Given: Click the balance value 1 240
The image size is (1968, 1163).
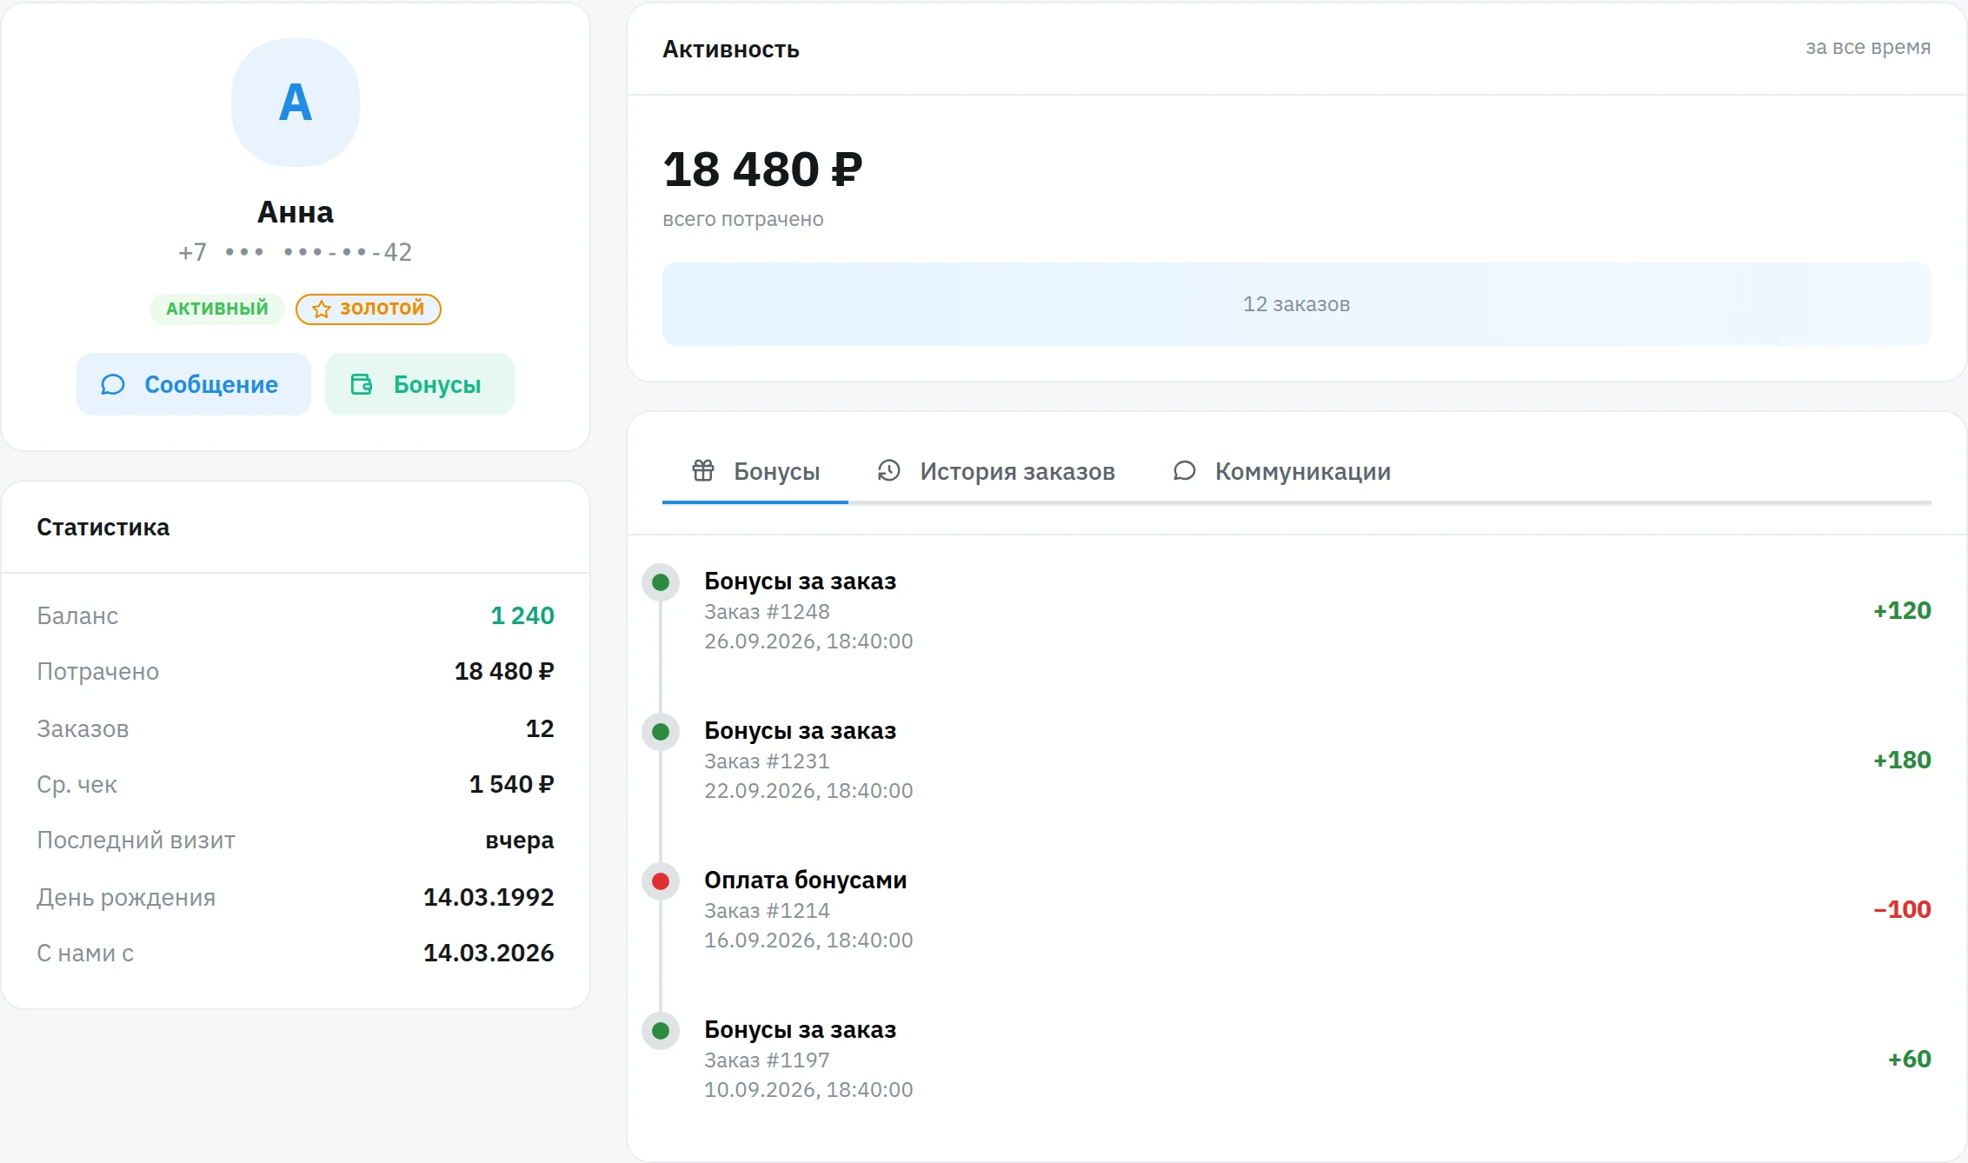Looking at the screenshot, I should pos(522,615).
